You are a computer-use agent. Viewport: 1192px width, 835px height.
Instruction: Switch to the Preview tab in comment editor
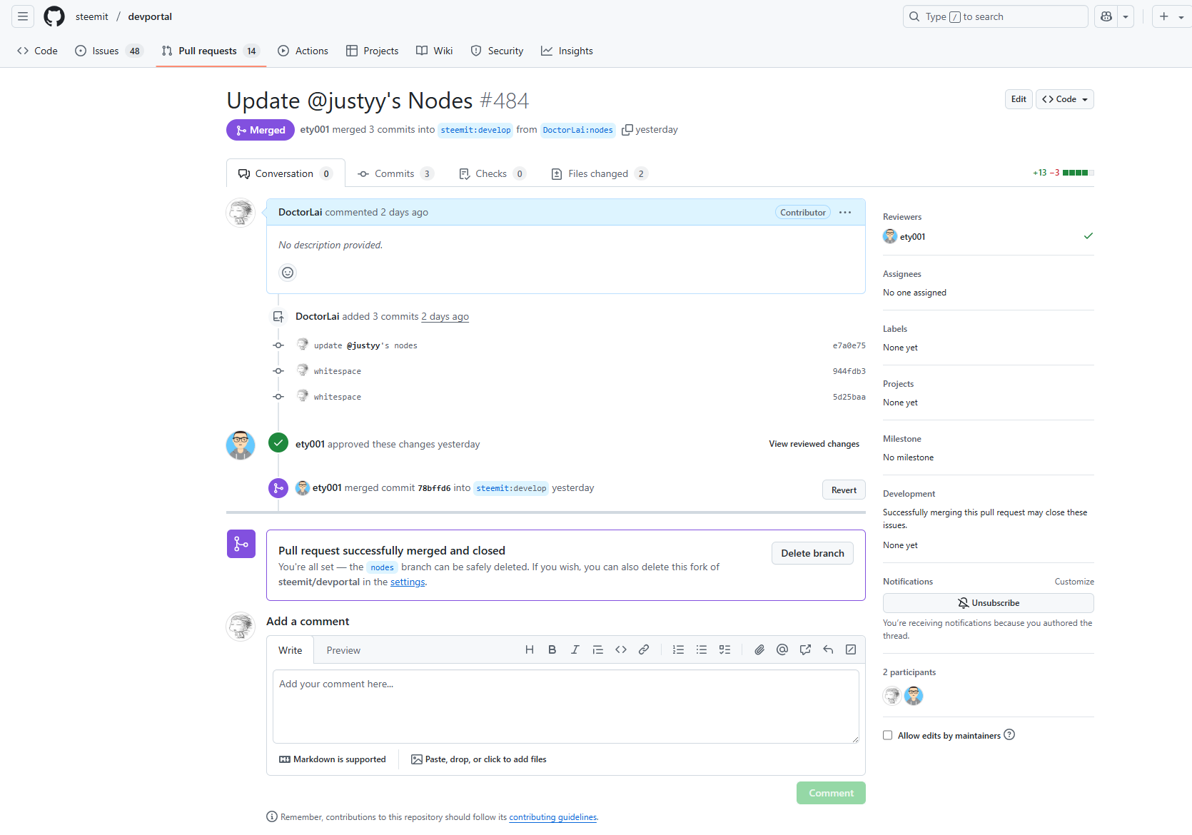tap(343, 650)
